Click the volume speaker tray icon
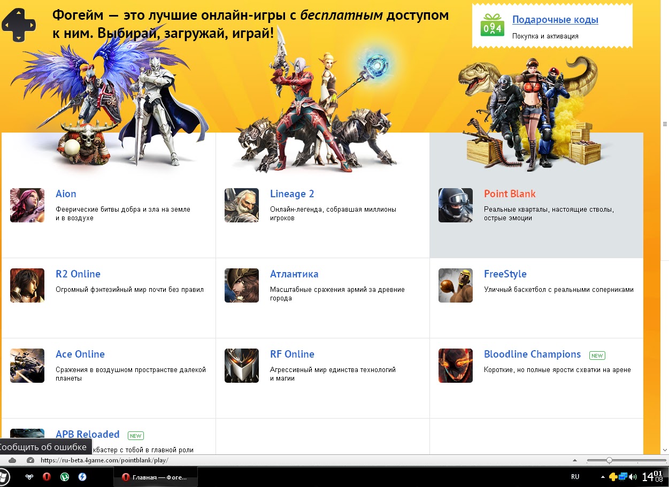 (633, 476)
